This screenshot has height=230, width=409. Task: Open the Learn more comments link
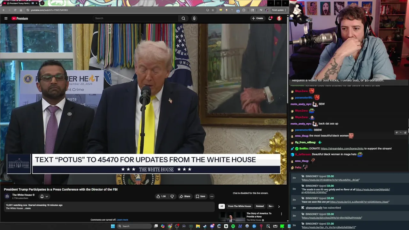[x=122, y=220]
